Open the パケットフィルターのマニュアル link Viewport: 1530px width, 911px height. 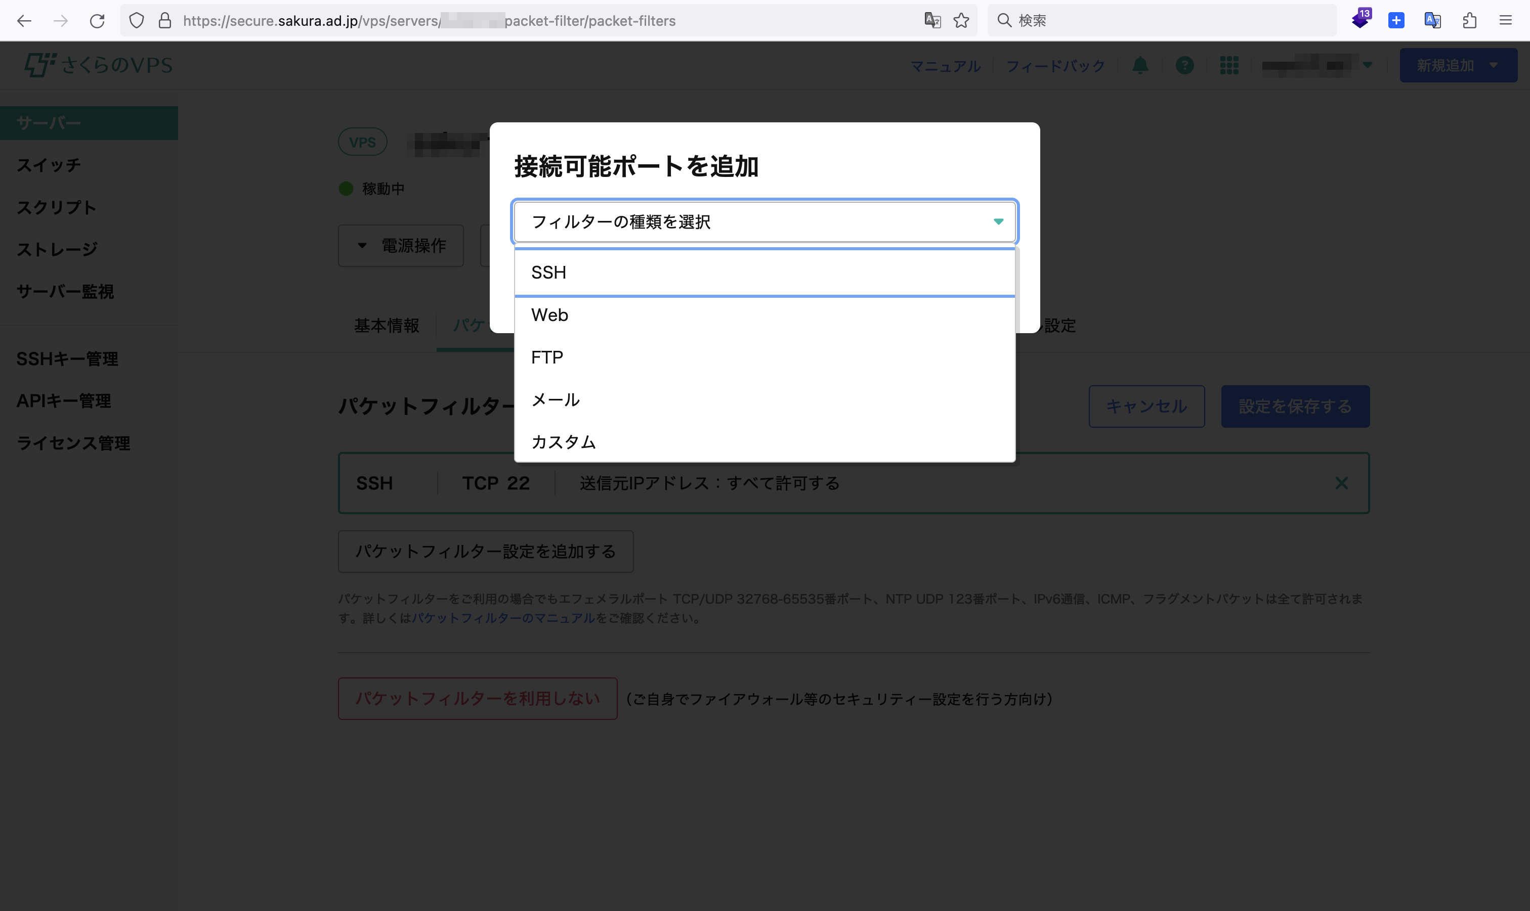click(503, 618)
